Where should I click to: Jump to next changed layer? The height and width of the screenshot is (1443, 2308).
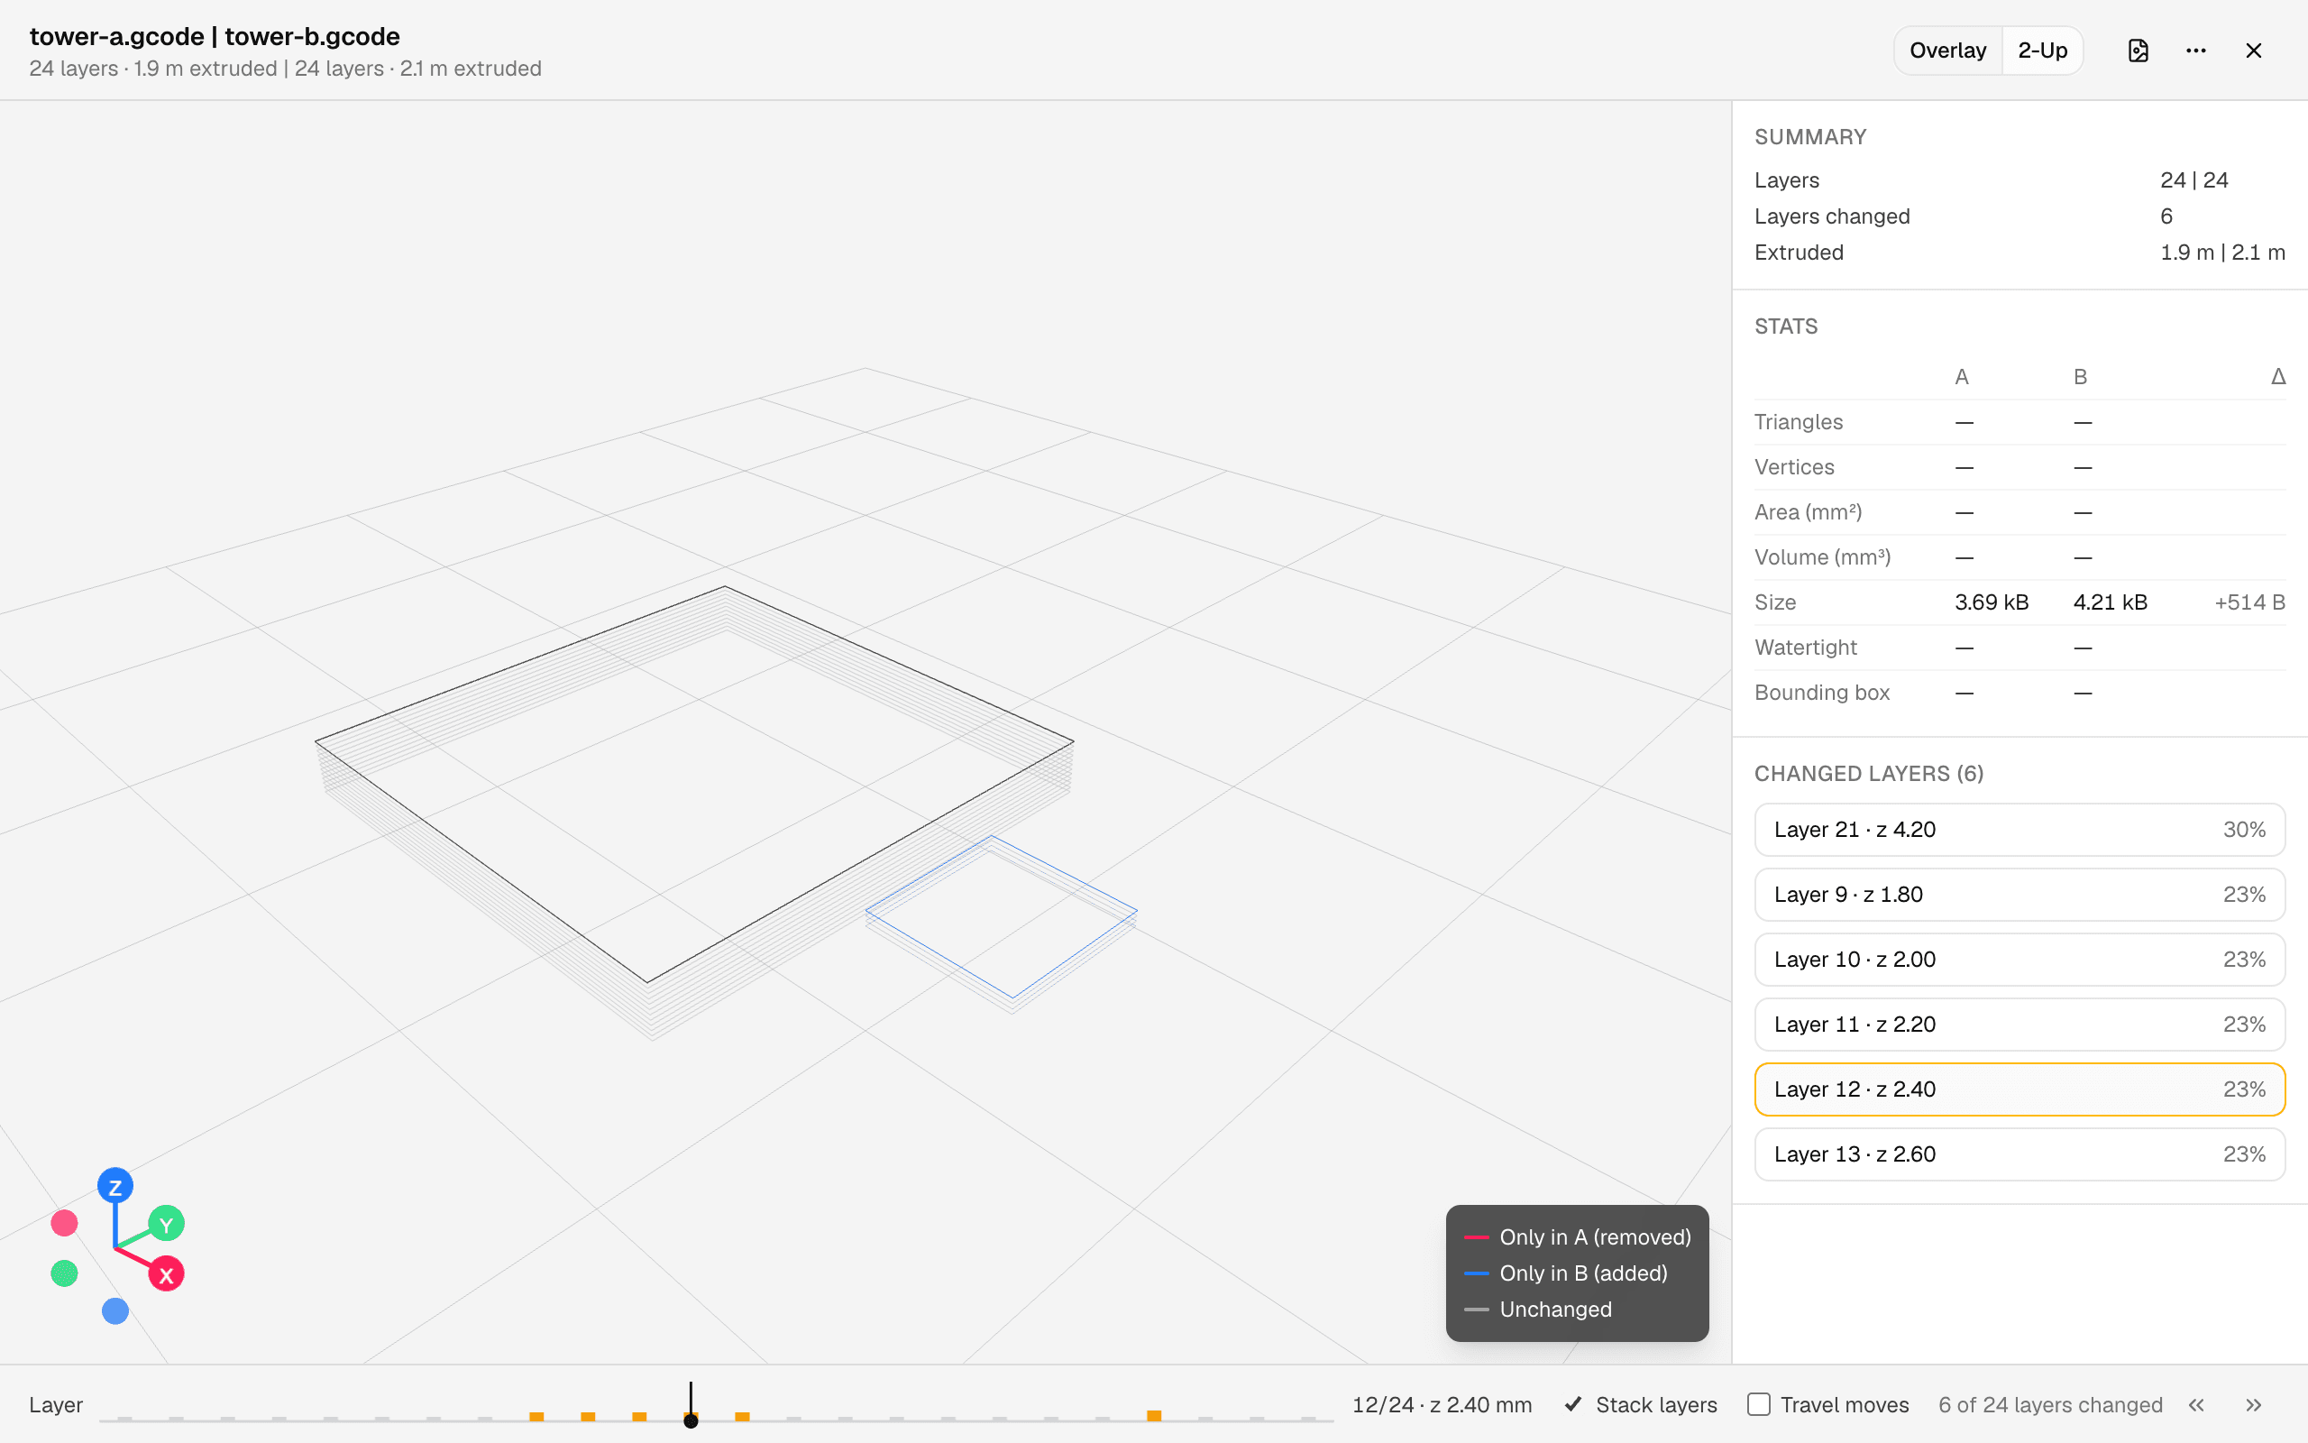click(x=2254, y=1405)
